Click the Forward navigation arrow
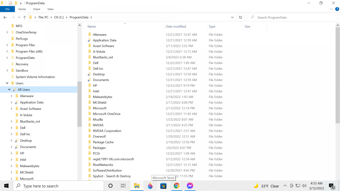Viewport: 340px width, 191px height. click(13, 17)
